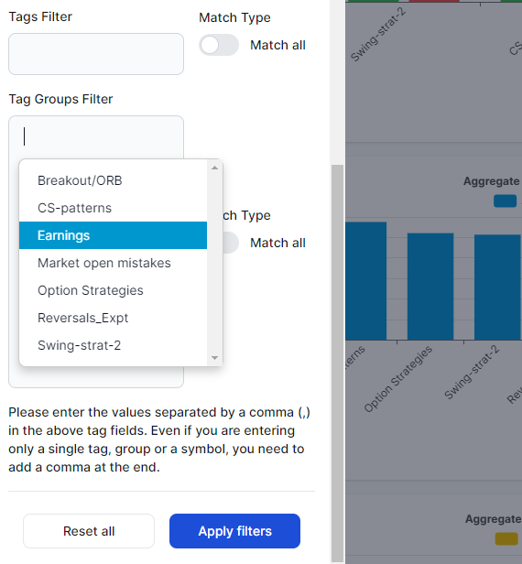Select Swing-strat-2 in dropdown list
The image size is (522, 564).
[x=113, y=345]
